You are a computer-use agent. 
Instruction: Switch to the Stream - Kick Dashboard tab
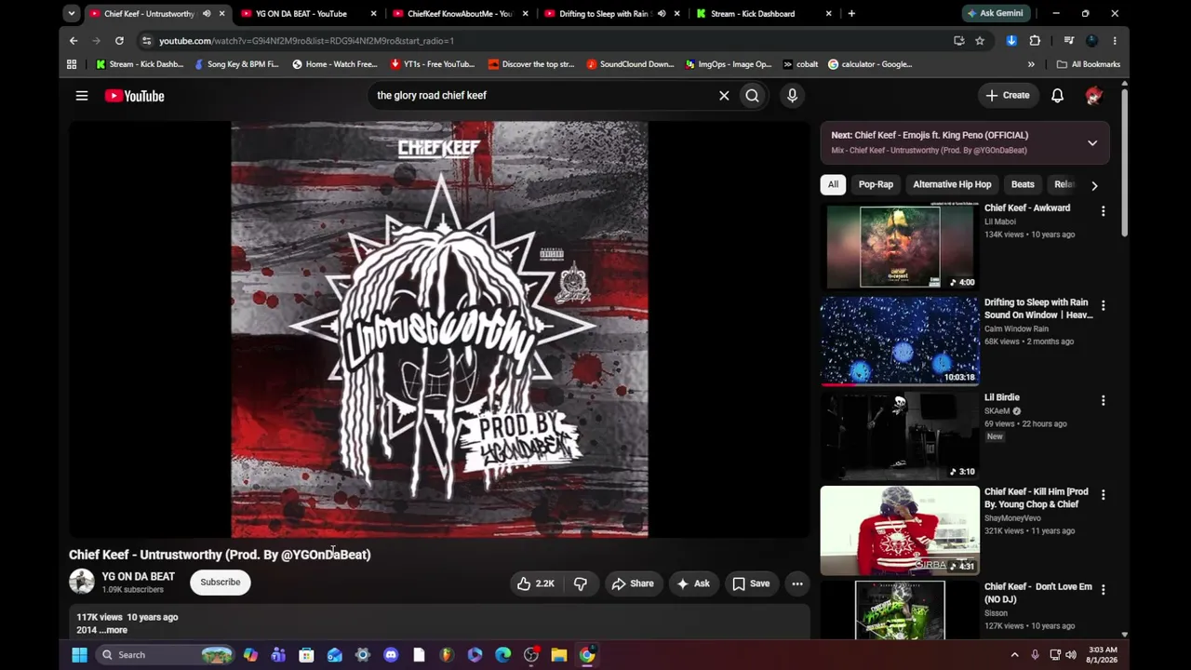(763, 14)
